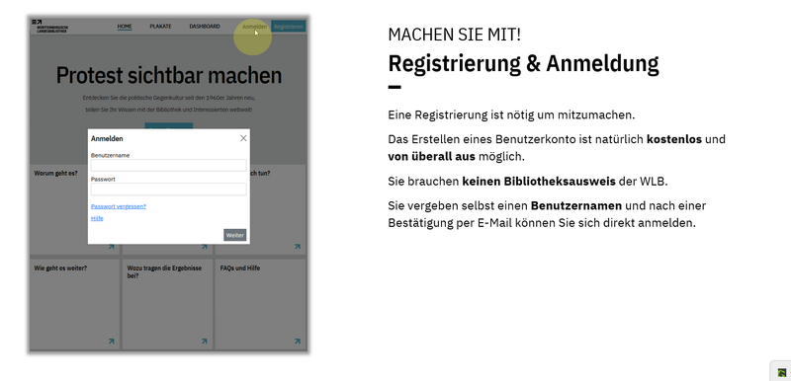Open the PLAKATE menu item
This screenshot has height=381, width=791.
160,27
